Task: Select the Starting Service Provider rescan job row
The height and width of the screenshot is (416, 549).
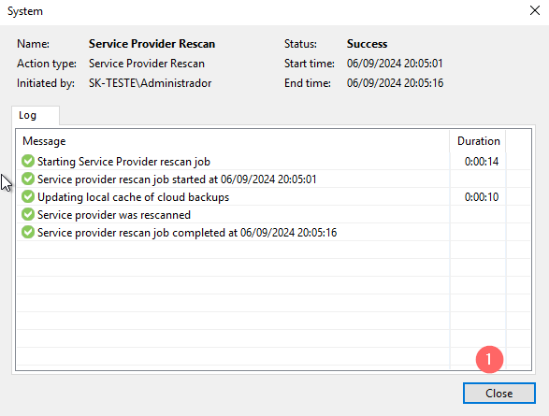Action: [x=261, y=162]
